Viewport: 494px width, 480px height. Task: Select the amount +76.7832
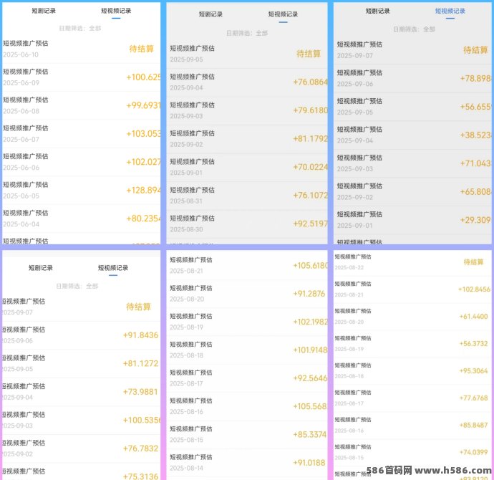pos(140,448)
